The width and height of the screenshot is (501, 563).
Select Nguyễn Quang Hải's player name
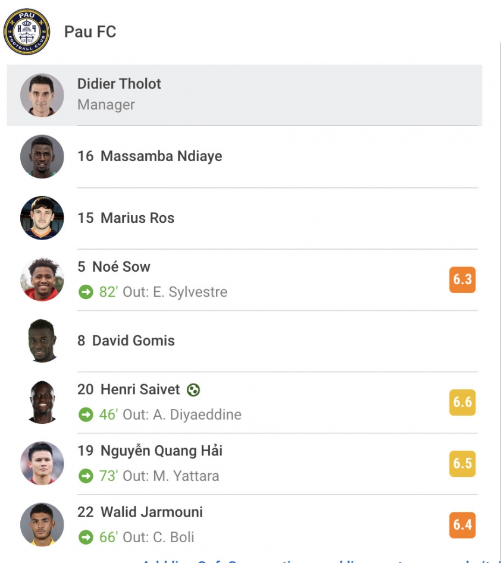point(161,451)
